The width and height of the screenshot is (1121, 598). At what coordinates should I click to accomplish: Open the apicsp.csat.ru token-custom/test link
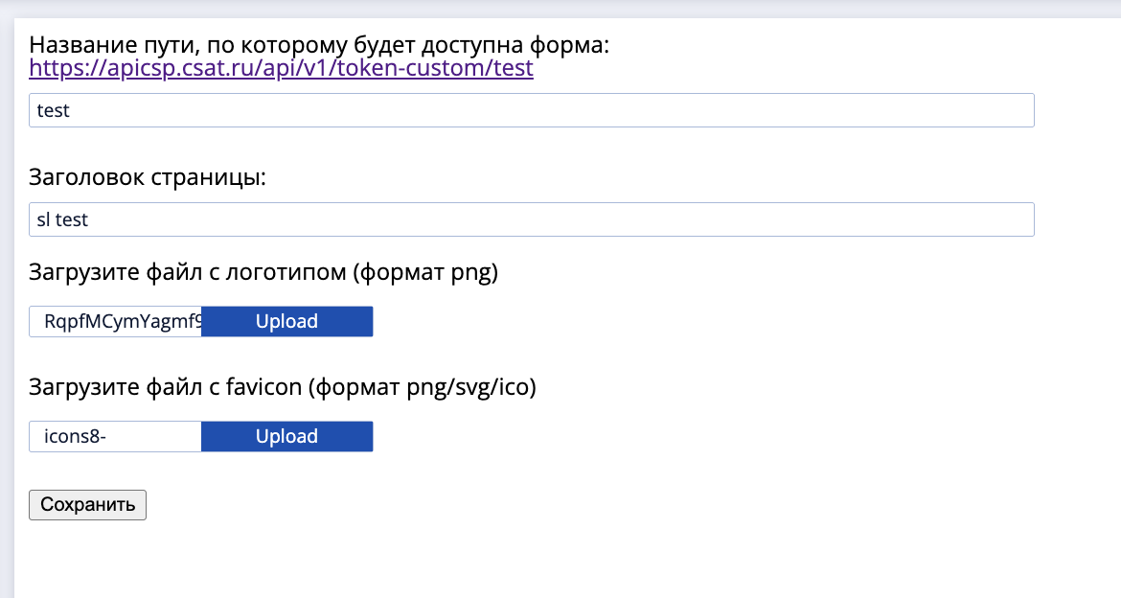pos(281,69)
